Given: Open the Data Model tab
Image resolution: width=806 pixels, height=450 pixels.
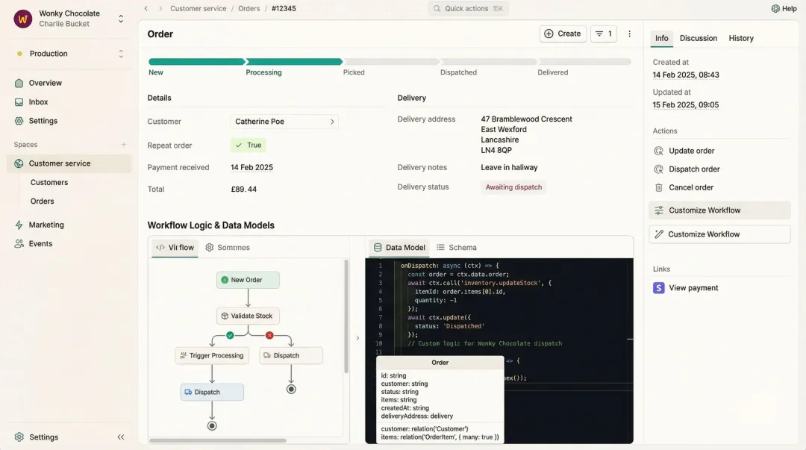Looking at the screenshot, I should point(398,247).
